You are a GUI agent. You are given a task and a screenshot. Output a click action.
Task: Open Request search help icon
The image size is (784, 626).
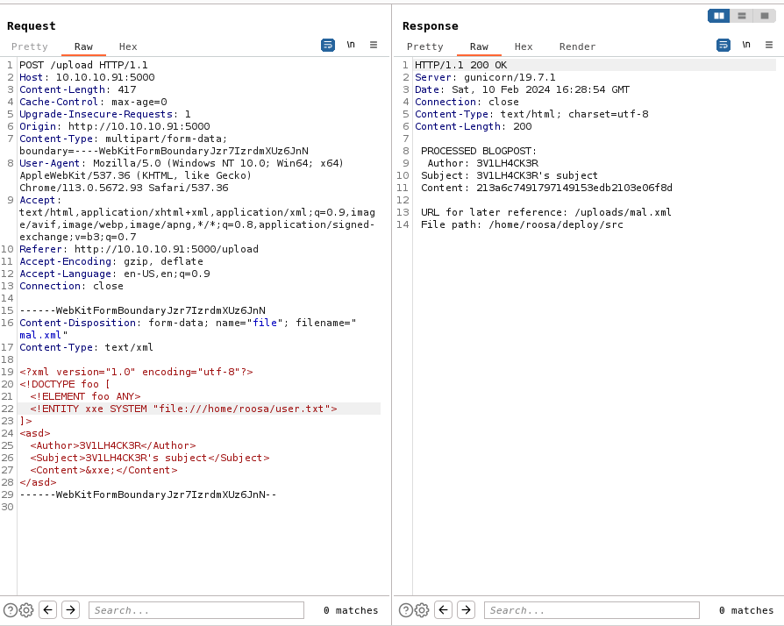pos(10,610)
